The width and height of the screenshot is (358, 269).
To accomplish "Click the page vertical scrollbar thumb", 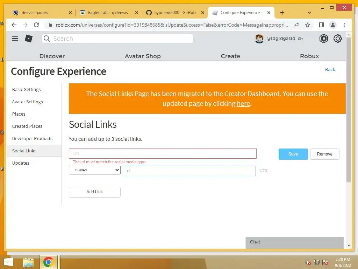I will tap(349, 110).
